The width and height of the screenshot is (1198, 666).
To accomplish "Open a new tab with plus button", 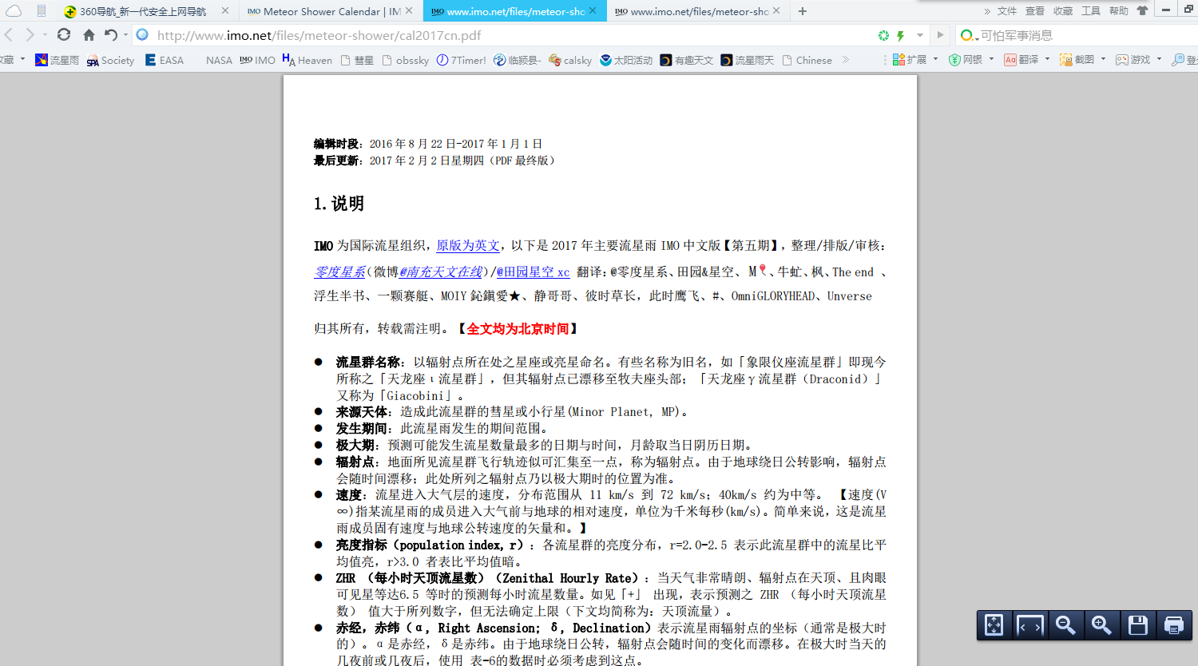I will pyautogui.click(x=803, y=11).
